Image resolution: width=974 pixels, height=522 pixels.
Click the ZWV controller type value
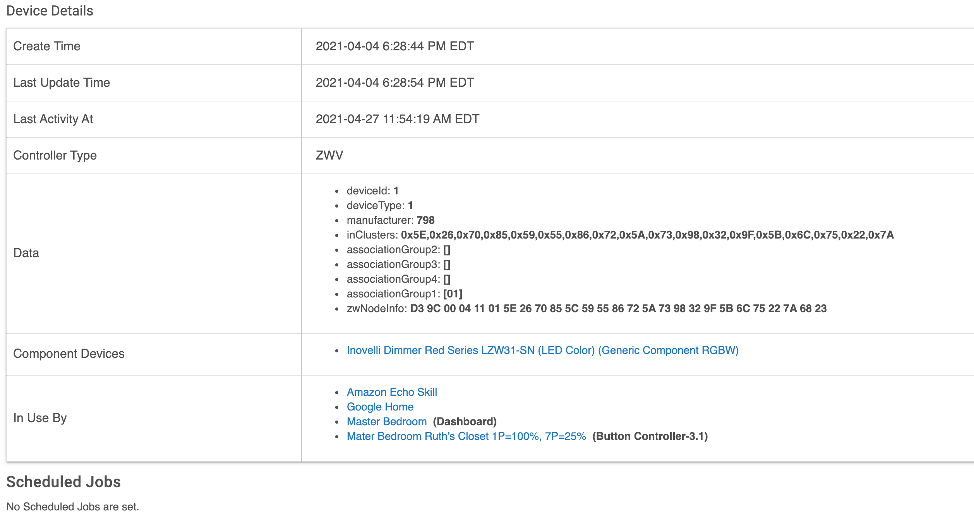point(329,156)
